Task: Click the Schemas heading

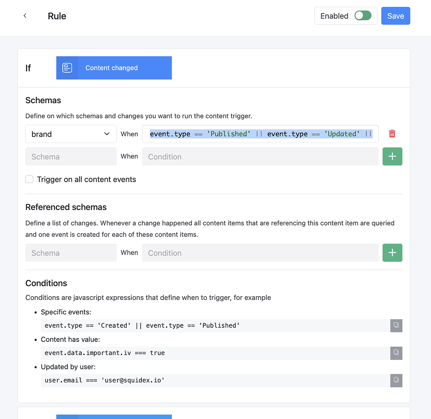Action: coord(43,100)
